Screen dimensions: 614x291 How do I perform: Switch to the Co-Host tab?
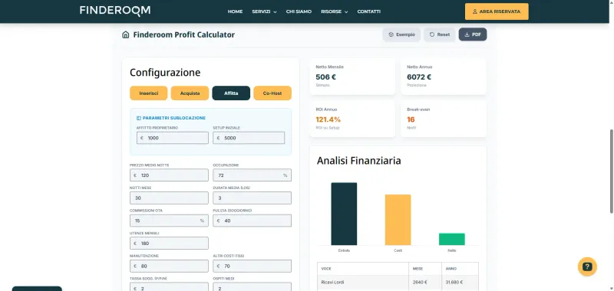[272, 93]
